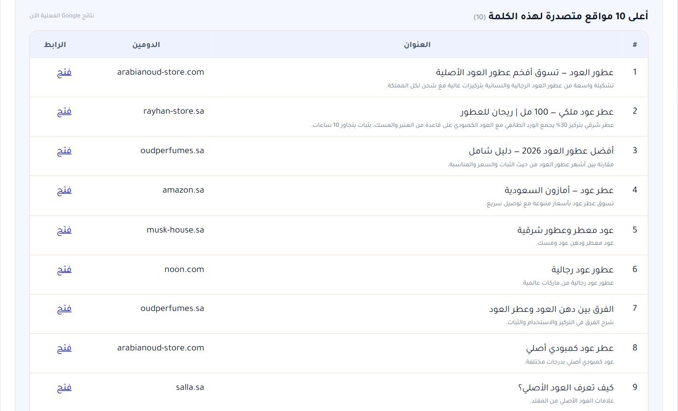Click domain musk-house.sa
678x411 pixels.
[x=175, y=230]
